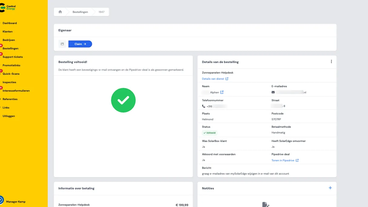Open Promotielinks in sidebar

[x=11, y=65]
